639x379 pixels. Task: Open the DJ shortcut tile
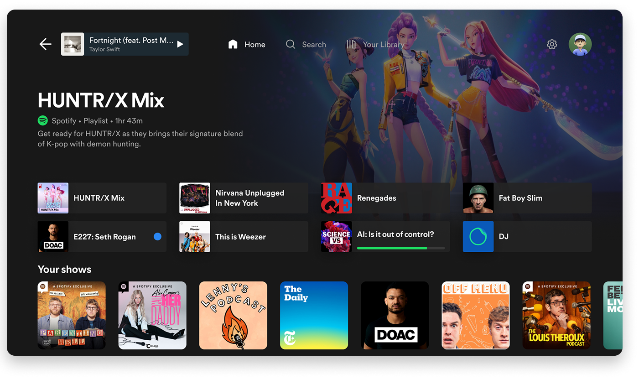[x=527, y=237]
